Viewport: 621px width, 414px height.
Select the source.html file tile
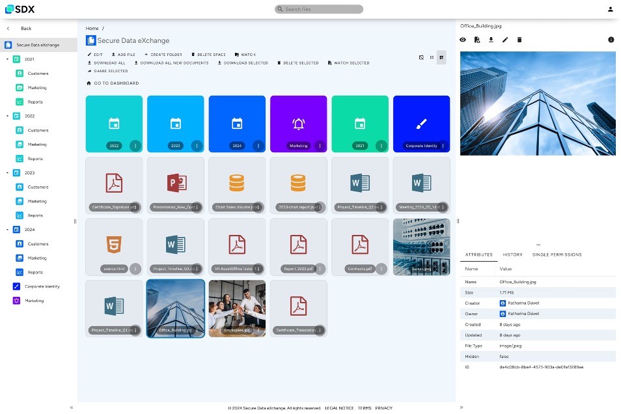pyautogui.click(x=114, y=247)
